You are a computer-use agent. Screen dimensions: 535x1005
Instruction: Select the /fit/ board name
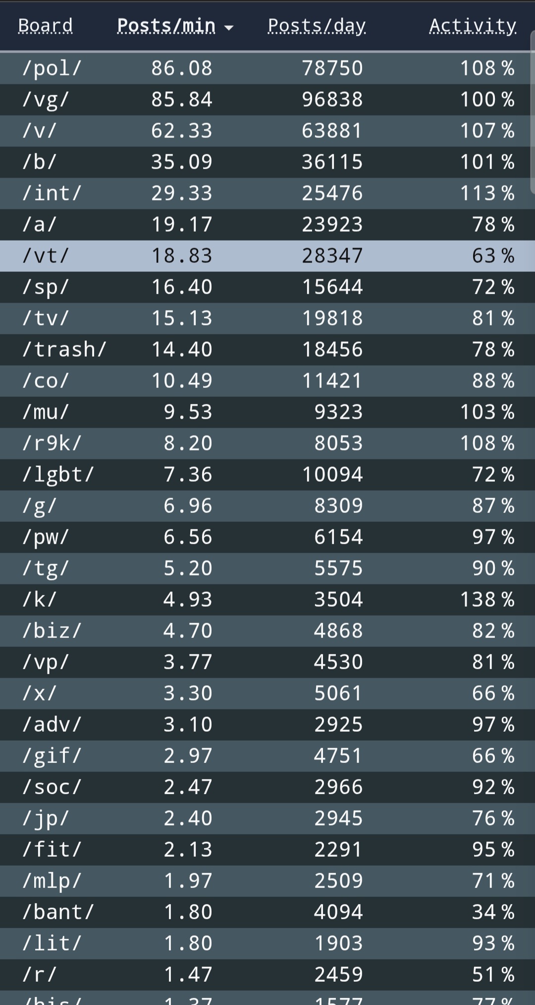pos(52,849)
